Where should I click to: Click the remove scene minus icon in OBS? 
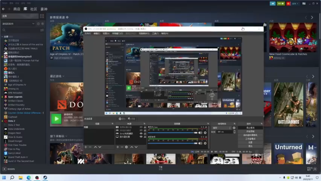[x=90, y=147]
